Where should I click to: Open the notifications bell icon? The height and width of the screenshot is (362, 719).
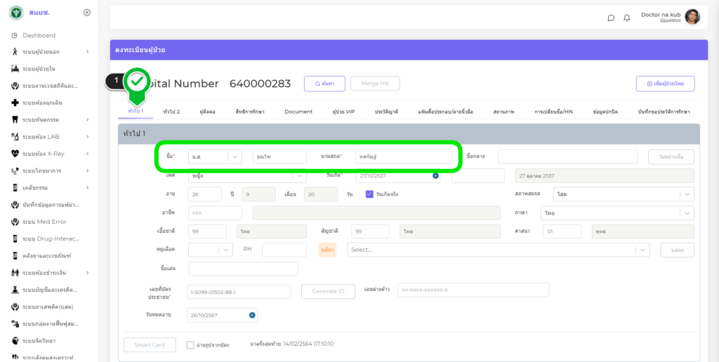pos(627,18)
